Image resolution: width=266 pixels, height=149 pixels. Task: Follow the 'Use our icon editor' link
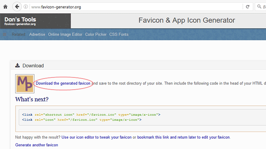click(x=96, y=137)
